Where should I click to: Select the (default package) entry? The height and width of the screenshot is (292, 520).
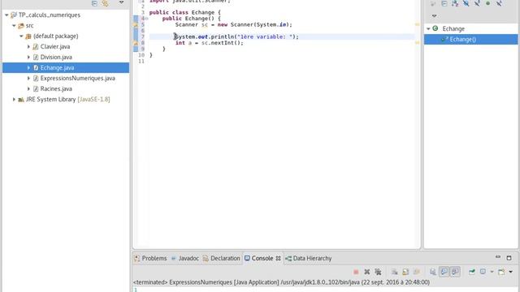point(56,36)
